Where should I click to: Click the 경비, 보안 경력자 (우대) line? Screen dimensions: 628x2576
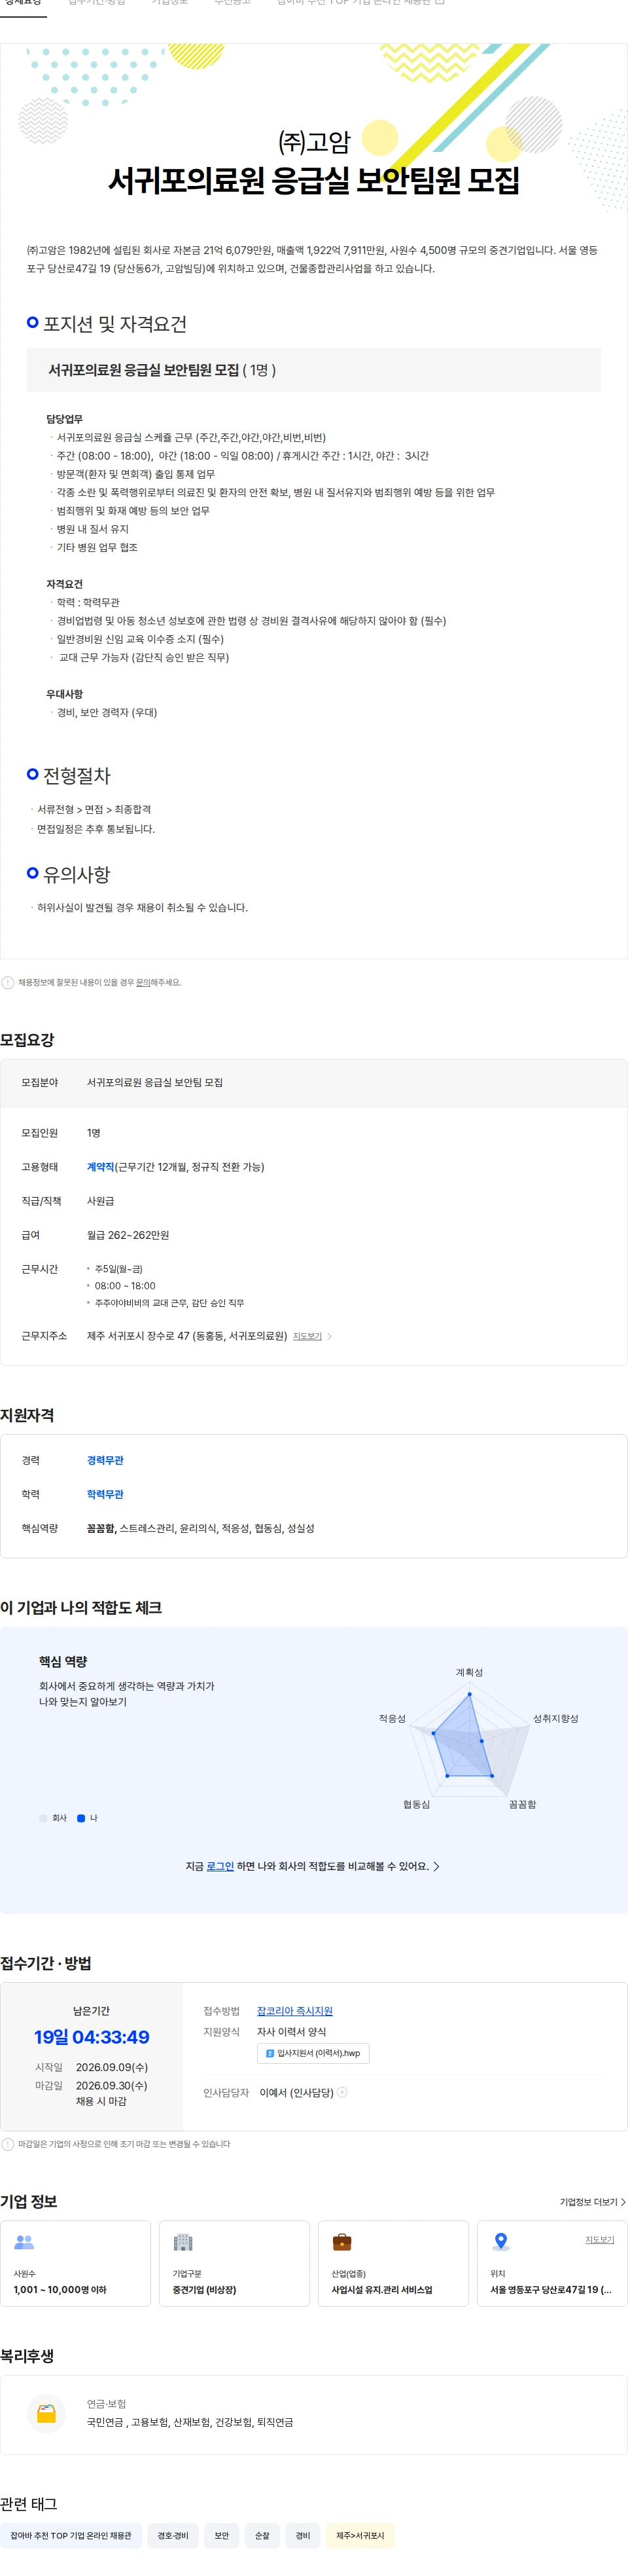coord(107,712)
